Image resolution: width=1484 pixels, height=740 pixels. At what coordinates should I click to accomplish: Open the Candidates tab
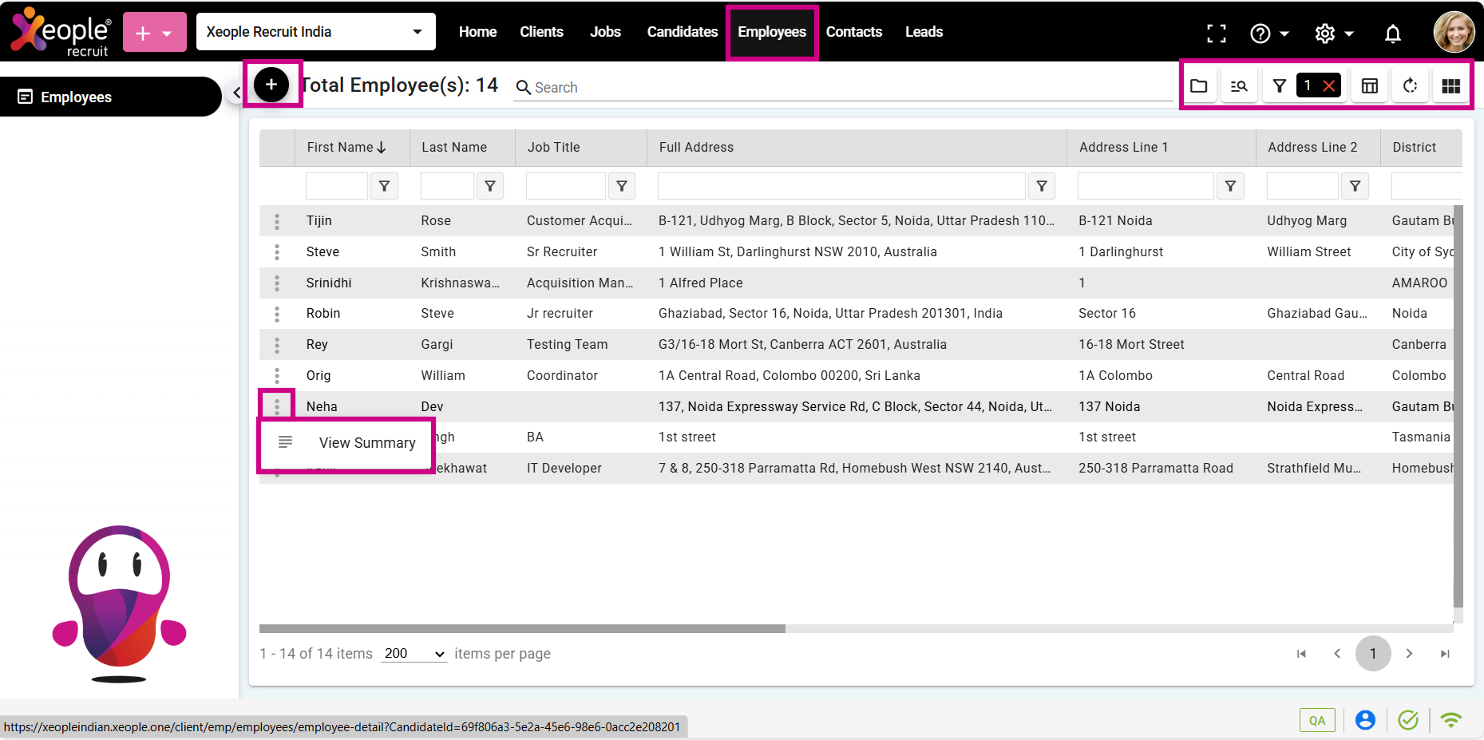point(682,32)
